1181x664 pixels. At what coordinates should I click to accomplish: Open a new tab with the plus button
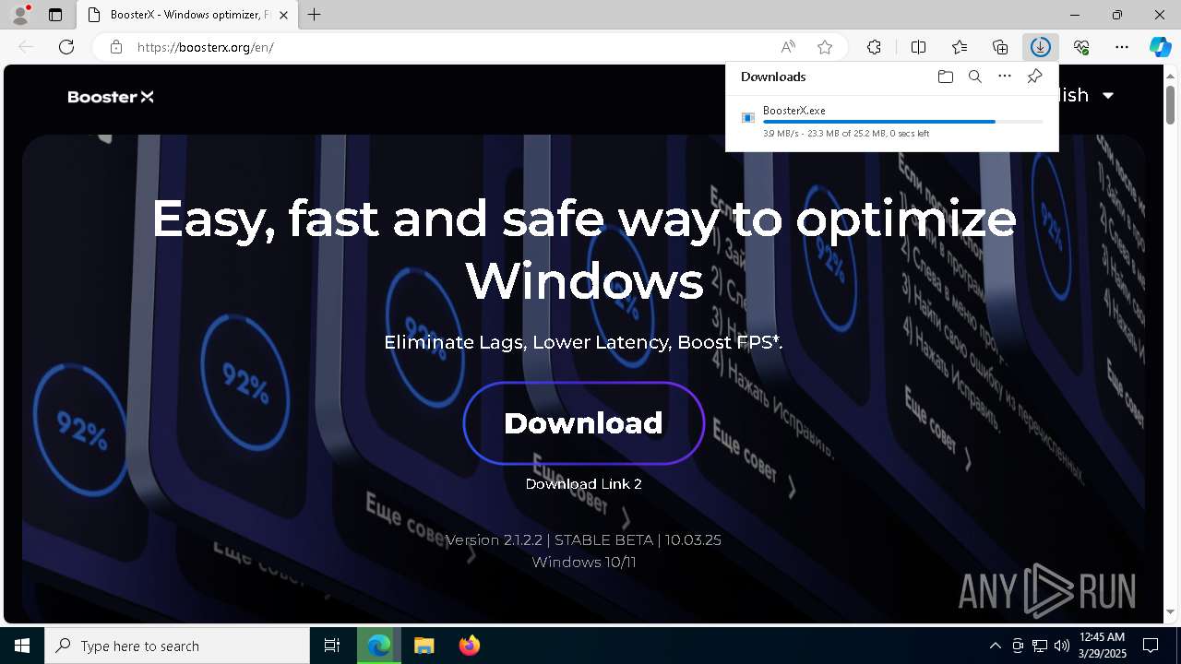click(x=315, y=15)
